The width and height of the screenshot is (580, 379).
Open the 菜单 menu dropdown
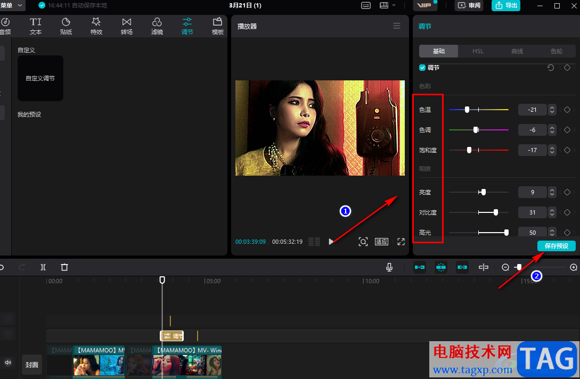(12, 5)
